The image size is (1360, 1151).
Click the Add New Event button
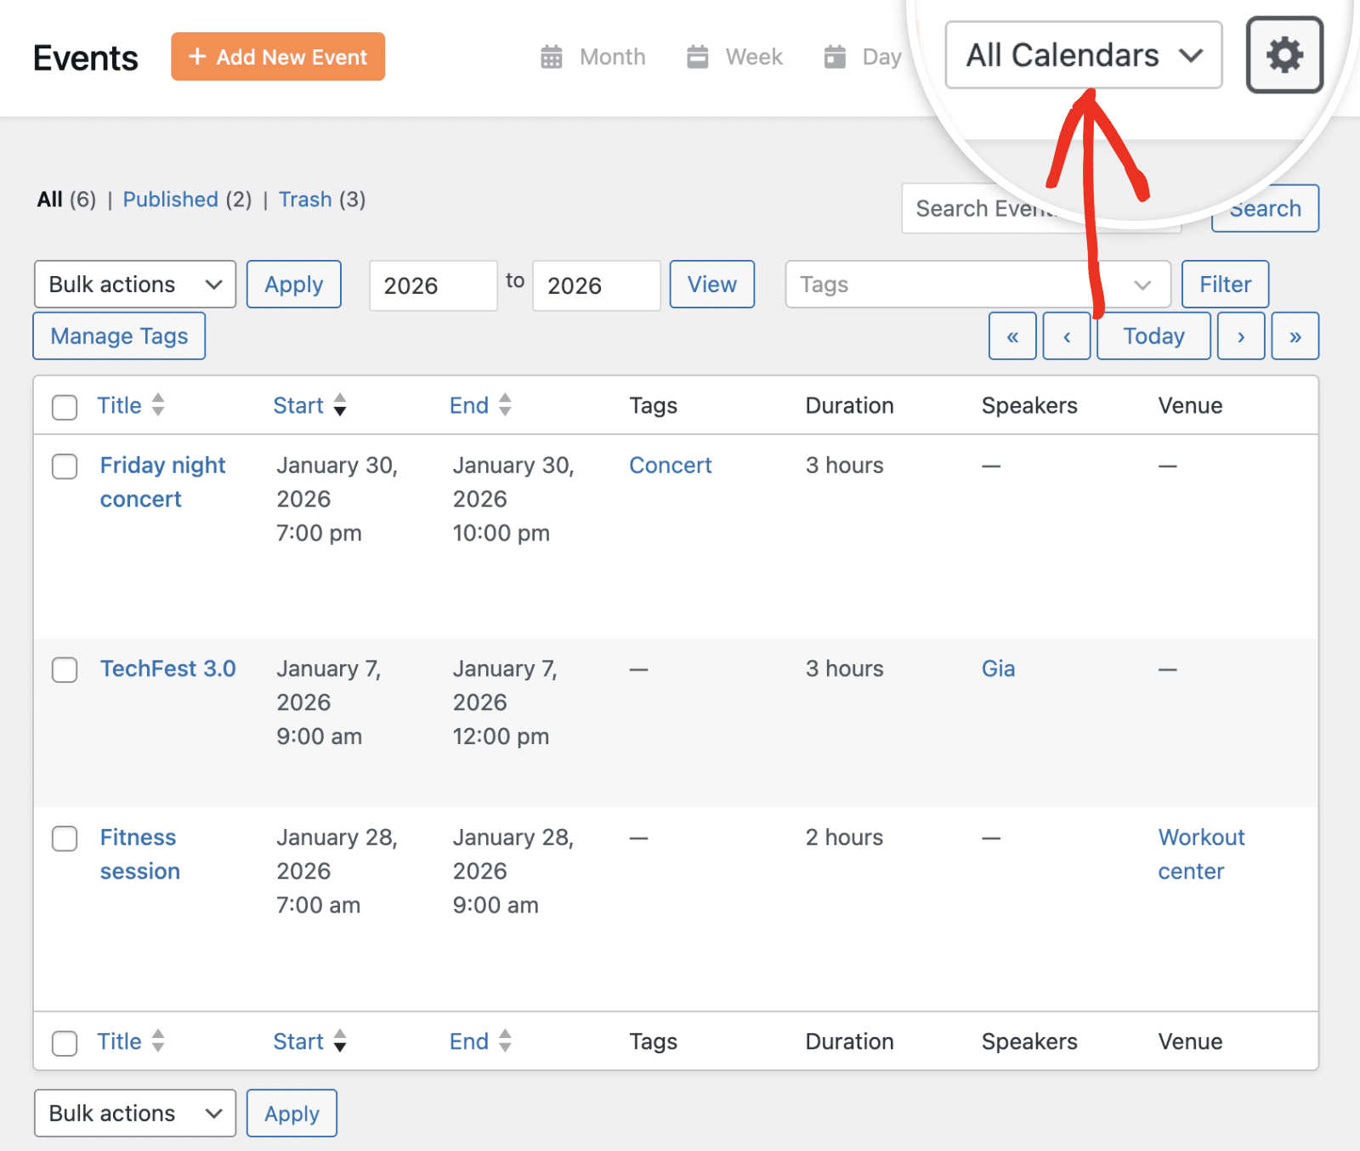click(278, 56)
